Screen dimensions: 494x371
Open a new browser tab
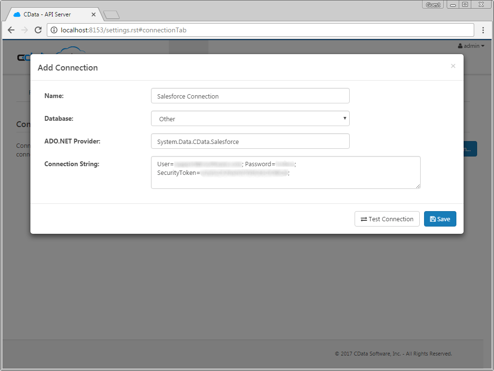111,15
